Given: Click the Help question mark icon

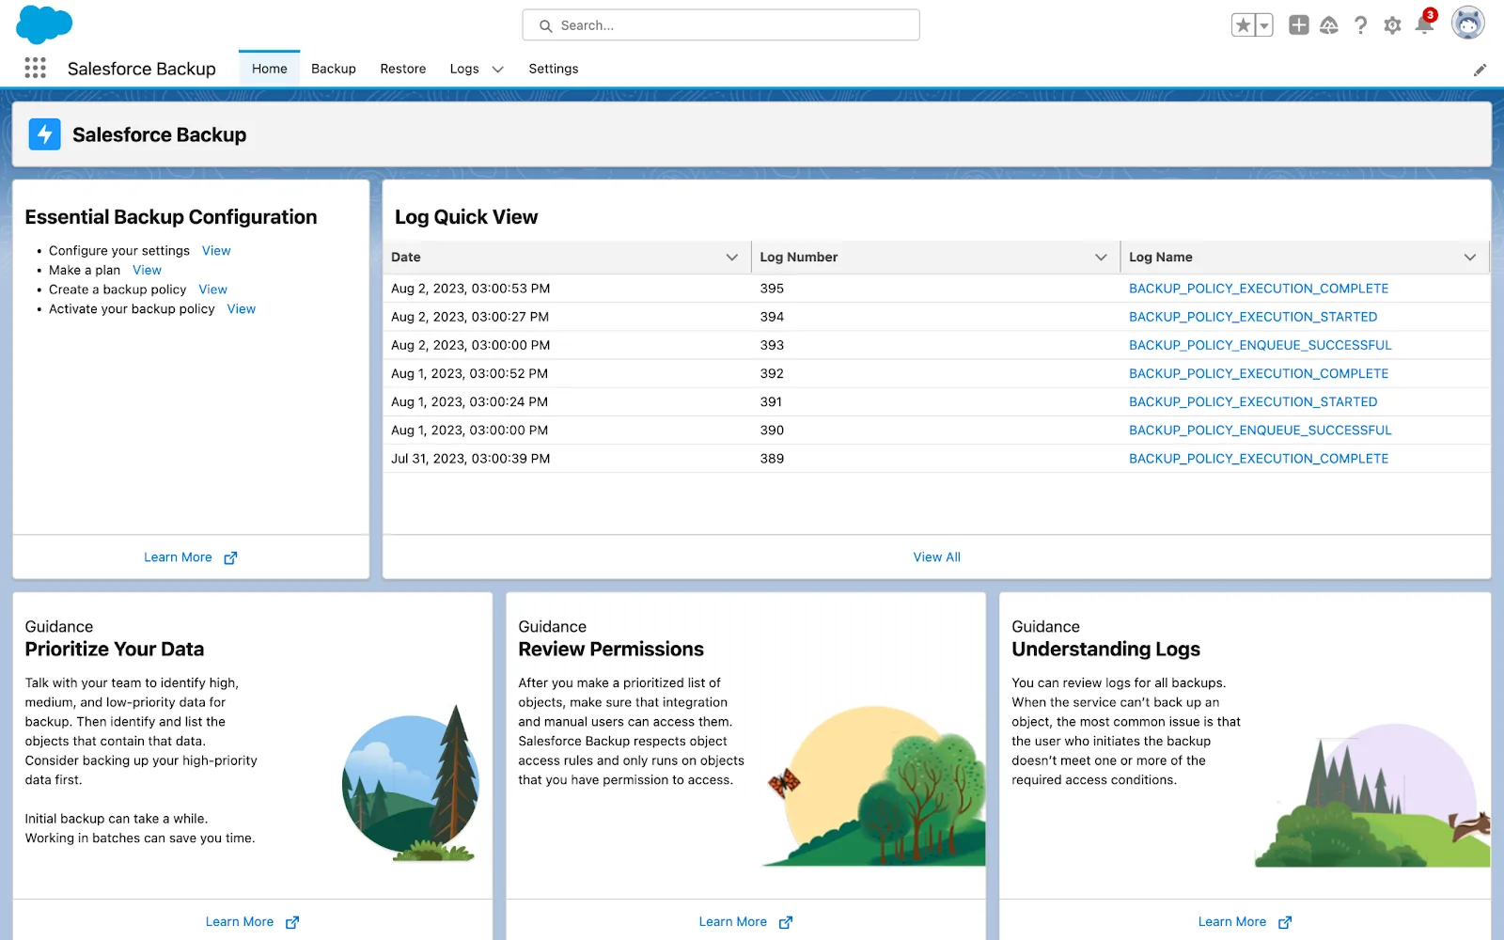Looking at the screenshot, I should click(x=1360, y=25).
